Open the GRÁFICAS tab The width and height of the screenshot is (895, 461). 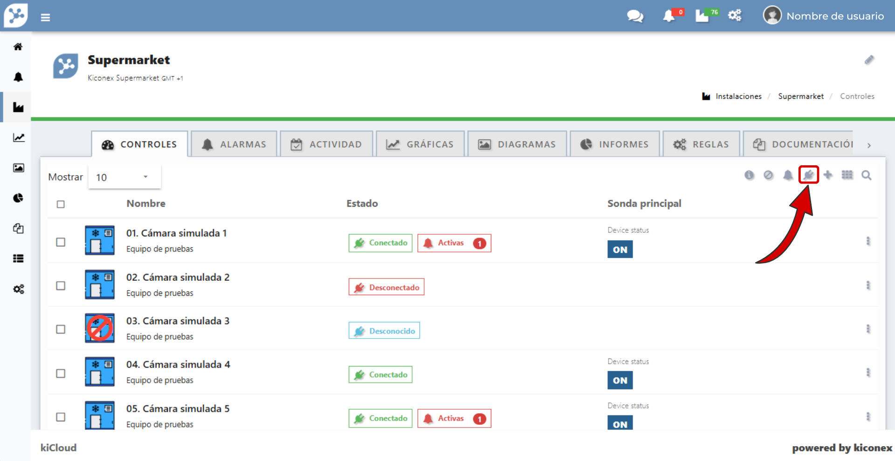420,144
